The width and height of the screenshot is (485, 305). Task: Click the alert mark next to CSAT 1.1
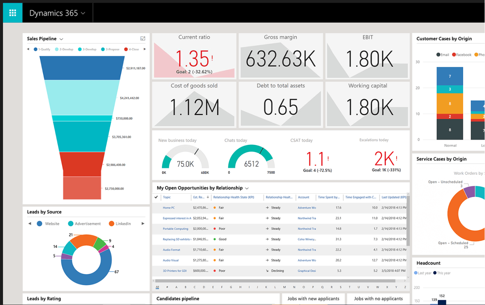pos(328,159)
